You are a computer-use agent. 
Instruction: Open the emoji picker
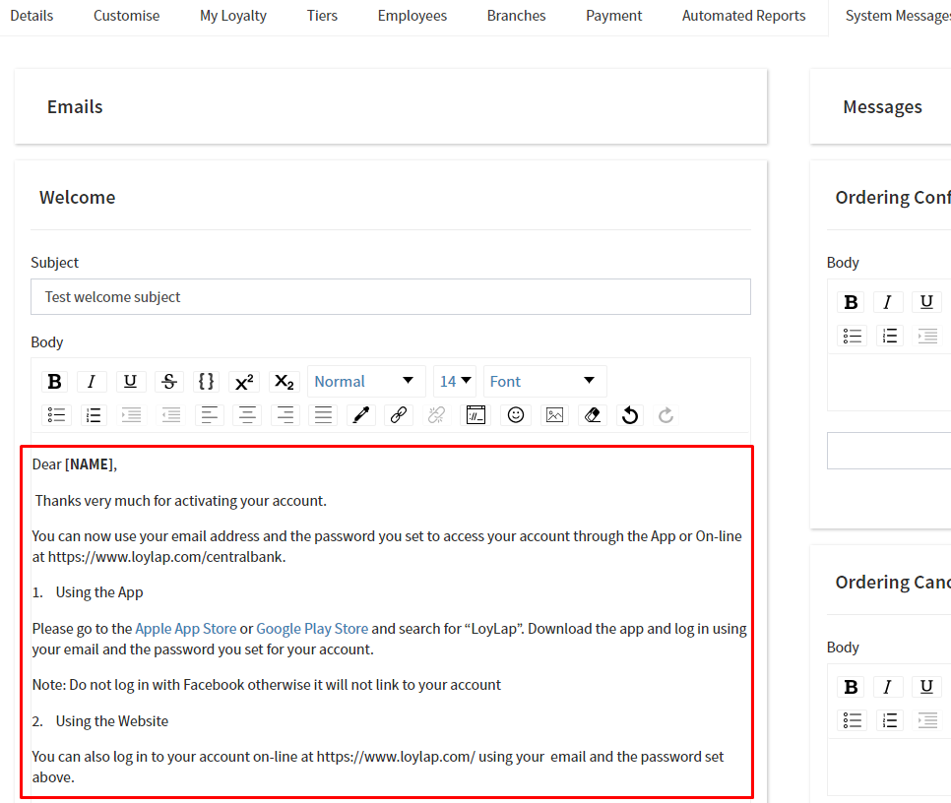tap(516, 415)
